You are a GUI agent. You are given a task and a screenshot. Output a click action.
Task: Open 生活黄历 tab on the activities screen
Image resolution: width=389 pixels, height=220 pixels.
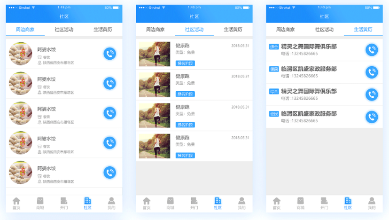pos(233,30)
